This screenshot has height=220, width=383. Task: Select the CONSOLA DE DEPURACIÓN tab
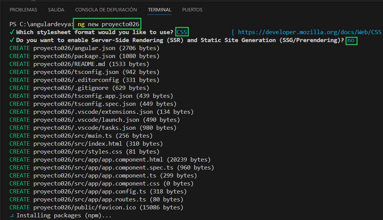(106, 10)
